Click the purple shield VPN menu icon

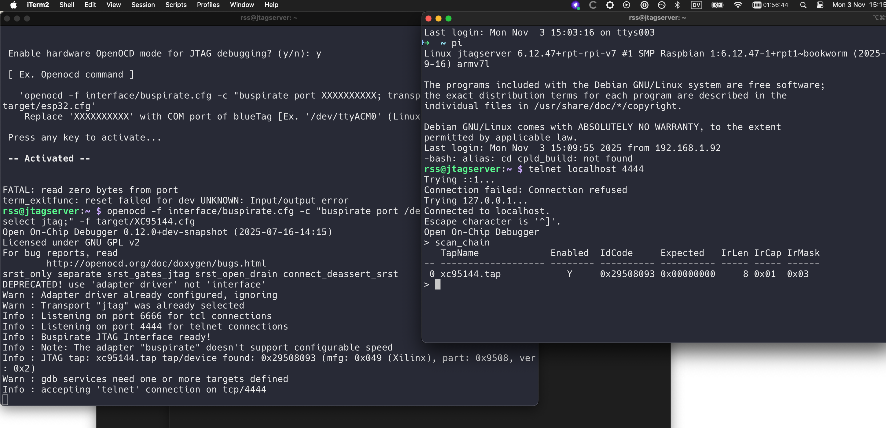[x=575, y=5]
